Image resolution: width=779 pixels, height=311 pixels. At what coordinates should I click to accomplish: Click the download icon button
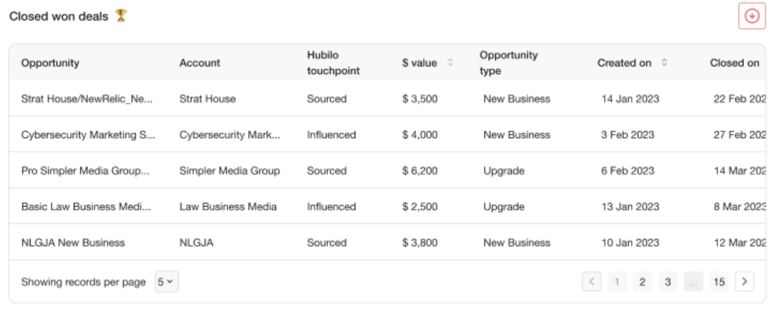(x=752, y=16)
